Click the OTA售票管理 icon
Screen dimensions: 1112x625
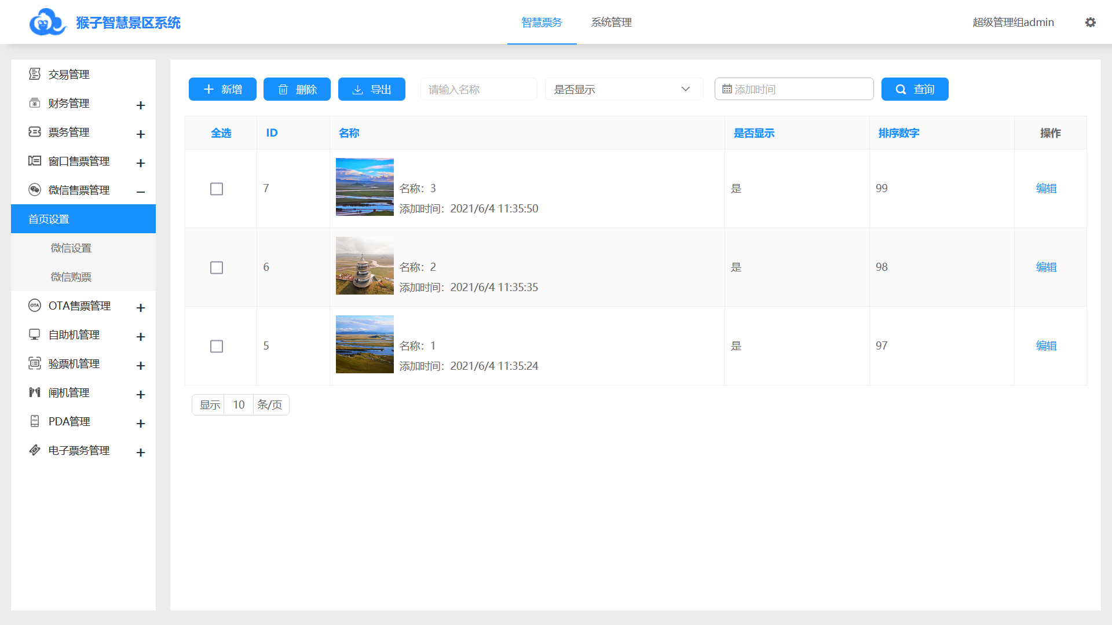[x=35, y=306]
